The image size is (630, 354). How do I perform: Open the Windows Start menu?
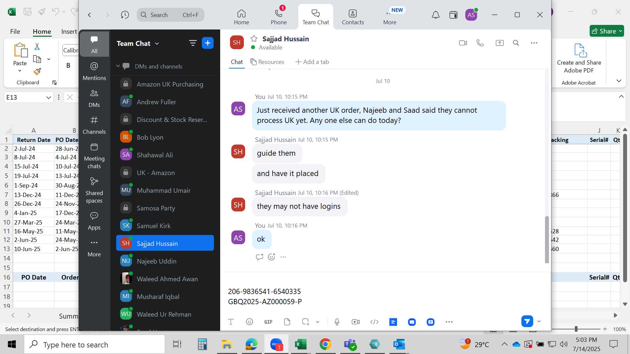[x=12, y=344]
